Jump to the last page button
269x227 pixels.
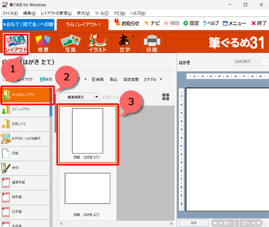[x=259, y=223]
